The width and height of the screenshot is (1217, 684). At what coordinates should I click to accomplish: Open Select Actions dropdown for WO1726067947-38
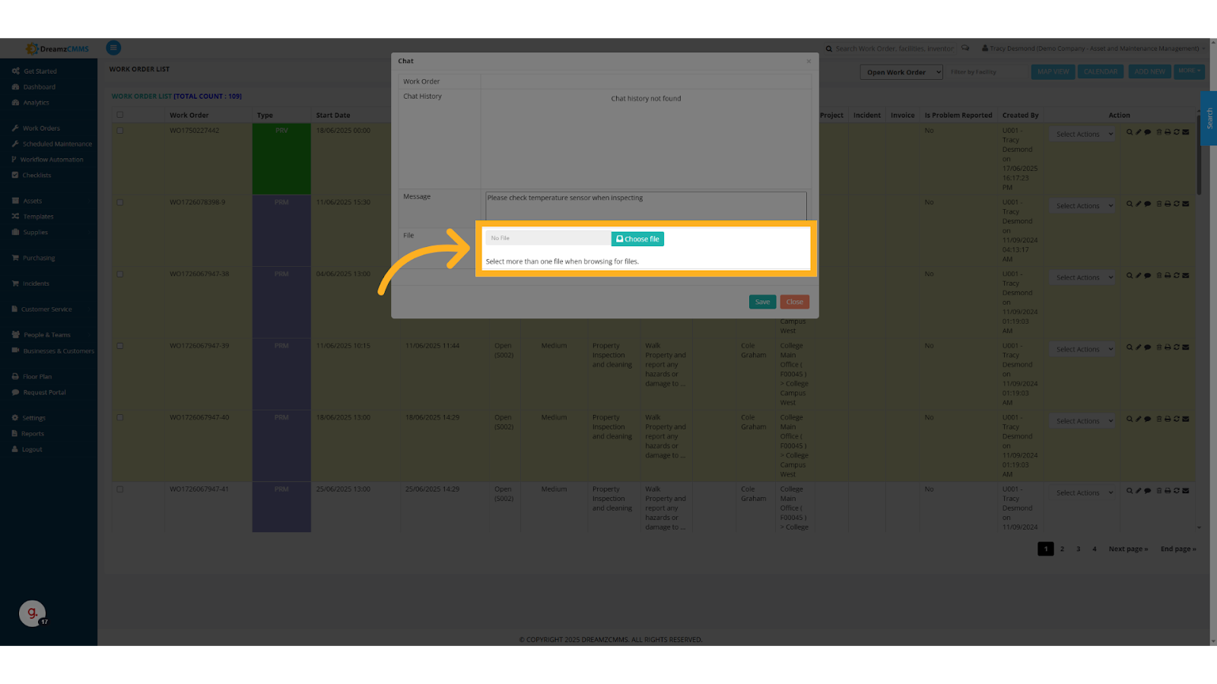tap(1082, 277)
